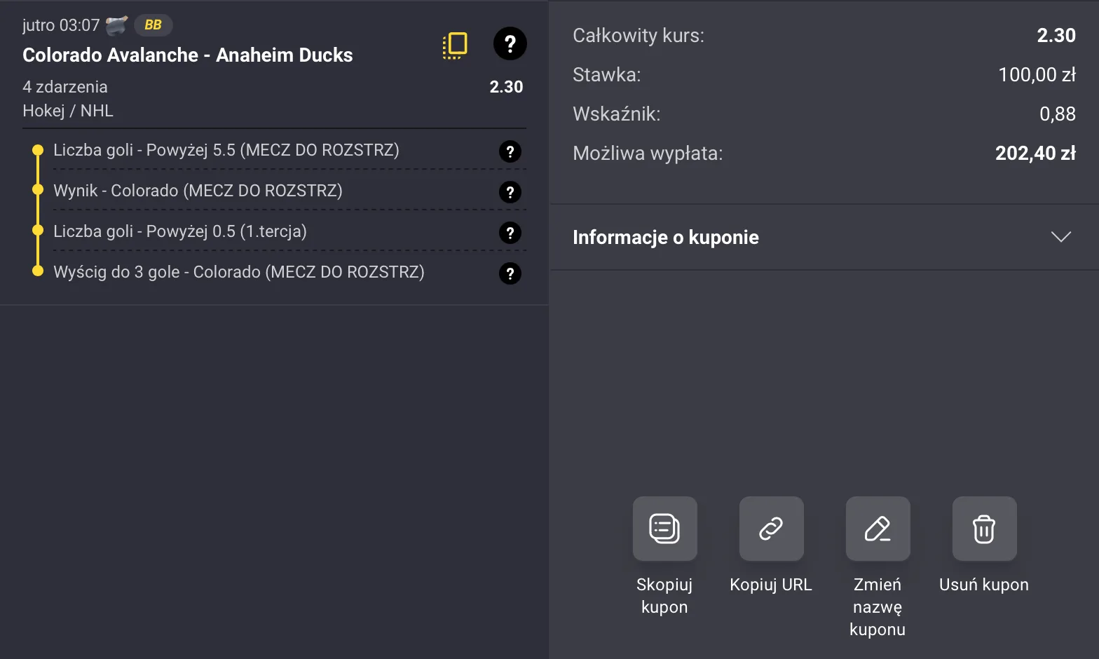Open help for Liczba goli Powyżej 5.5

(x=510, y=151)
